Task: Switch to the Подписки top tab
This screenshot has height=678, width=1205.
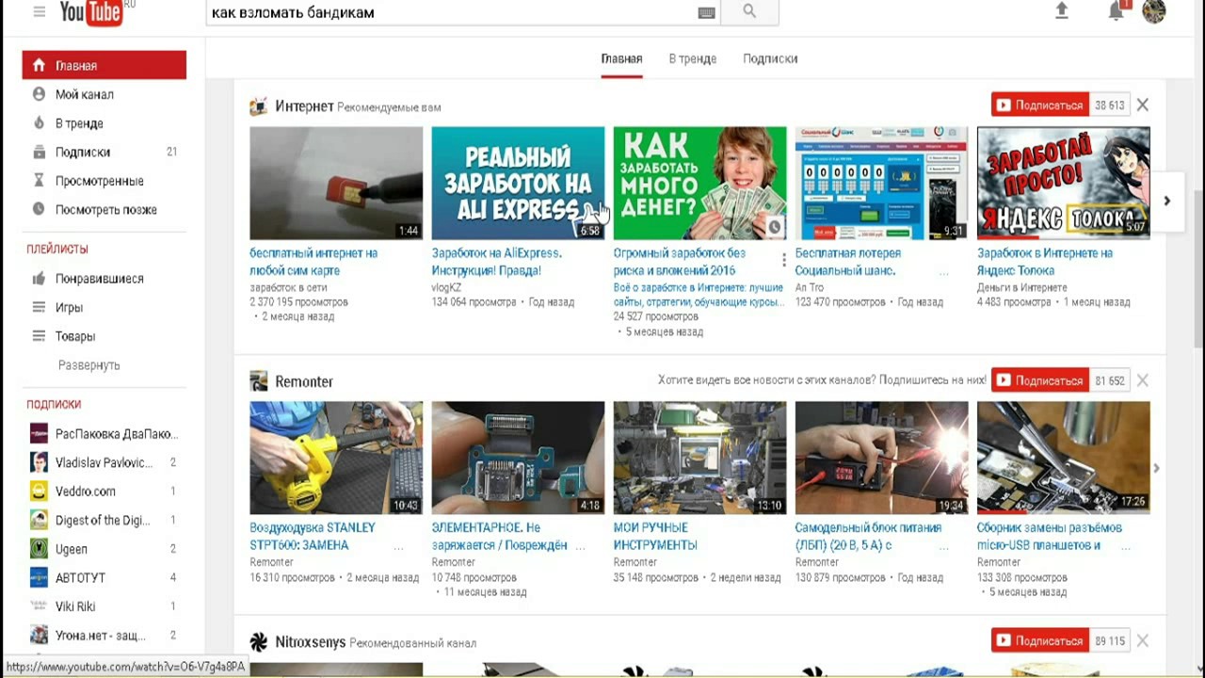Action: point(770,58)
